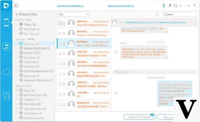This screenshot has width=200, height=122.
Task: Open the Filter dropdown
Action: [x=73, y=15]
